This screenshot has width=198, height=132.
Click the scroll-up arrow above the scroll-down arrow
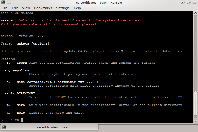click(x=196, y=117)
